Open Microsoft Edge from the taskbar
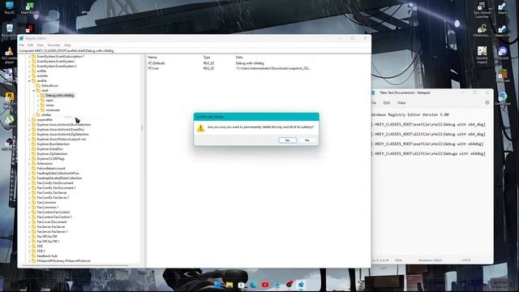This screenshot has height=292, width=519. [x=253, y=285]
